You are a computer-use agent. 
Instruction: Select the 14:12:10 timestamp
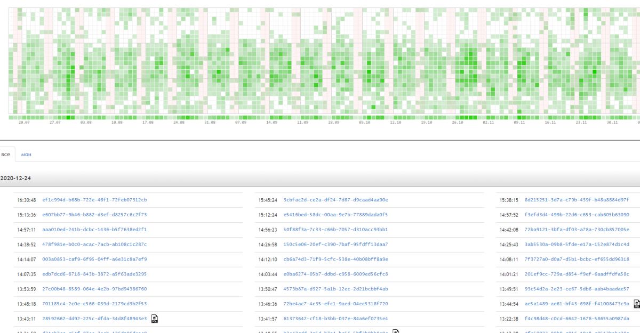[x=268, y=259]
